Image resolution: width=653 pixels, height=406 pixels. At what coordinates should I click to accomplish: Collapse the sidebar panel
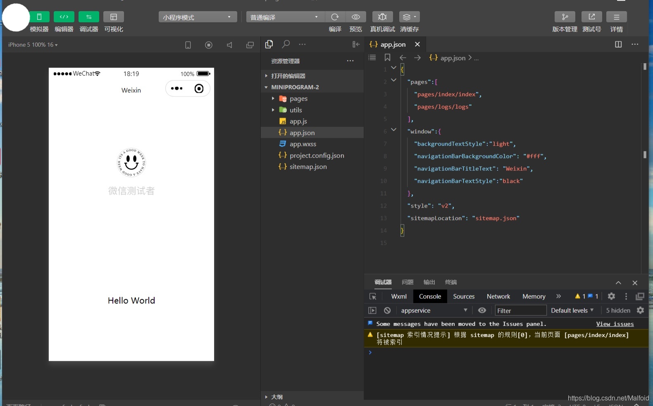point(356,44)
